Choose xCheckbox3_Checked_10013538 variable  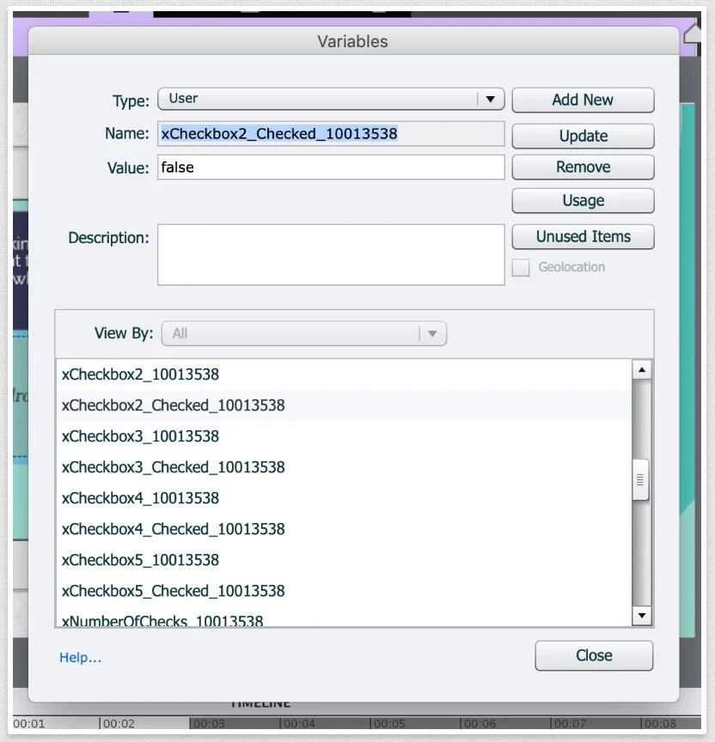click(x=173, y=467)
